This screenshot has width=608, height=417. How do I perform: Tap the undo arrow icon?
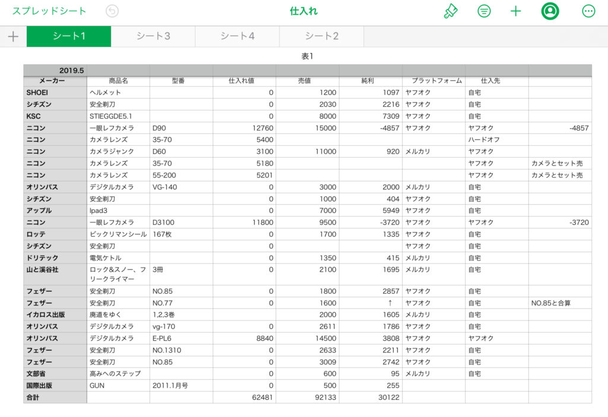tap(112, 11)
